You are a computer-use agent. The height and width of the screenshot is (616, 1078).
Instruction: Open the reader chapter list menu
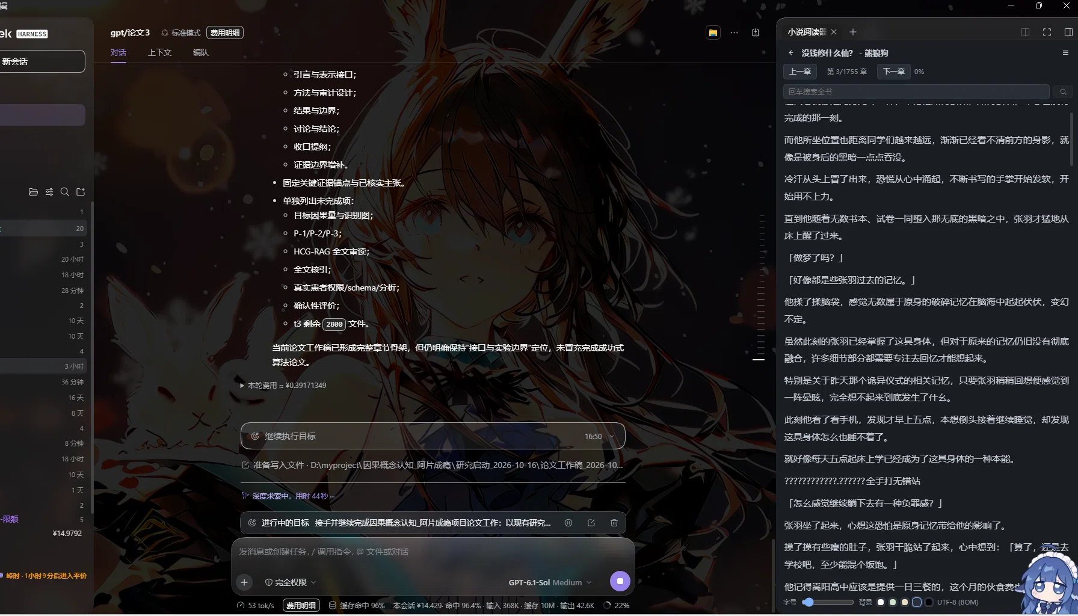pos(1065,53)
